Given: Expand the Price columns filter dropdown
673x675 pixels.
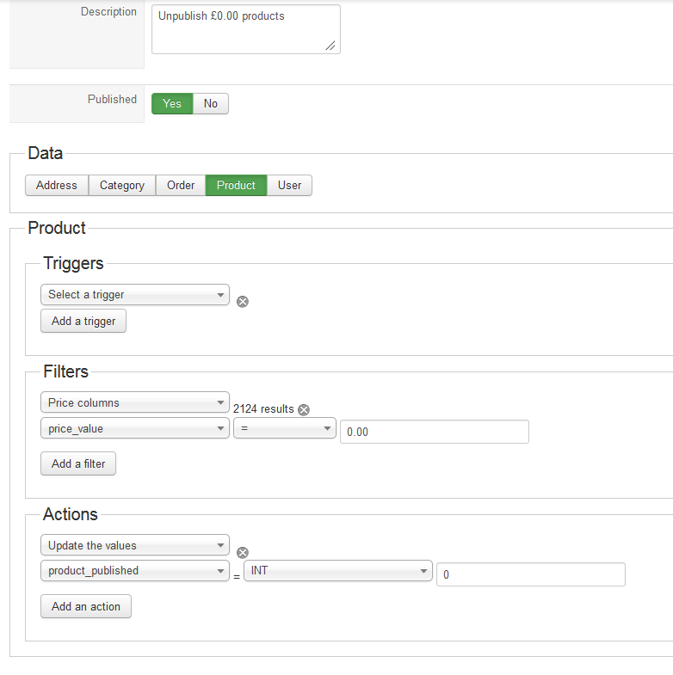Looking at the screenshot, I should pos(135,402).
